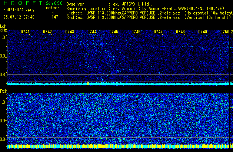Click the 1.0 tick on Lch axis
The width and height of the screenshot is (233, 152).
(3, 37)
